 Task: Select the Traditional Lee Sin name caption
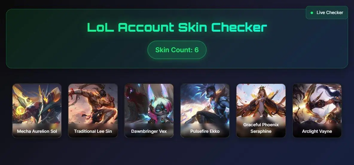93,131
